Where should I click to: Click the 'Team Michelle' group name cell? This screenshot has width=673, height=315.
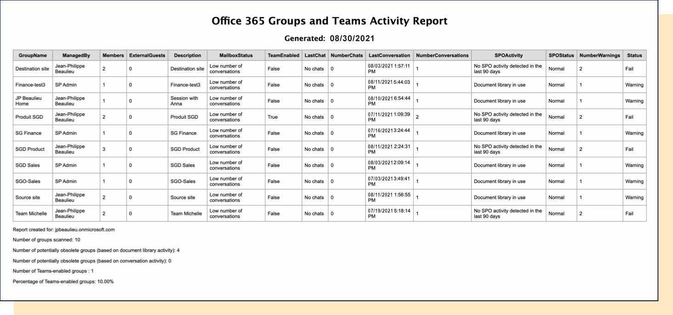[33, 213]
